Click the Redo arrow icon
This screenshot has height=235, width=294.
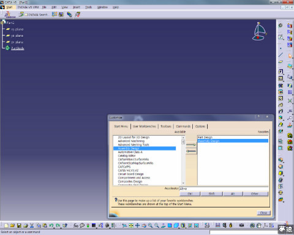click(x=58, y=225)
